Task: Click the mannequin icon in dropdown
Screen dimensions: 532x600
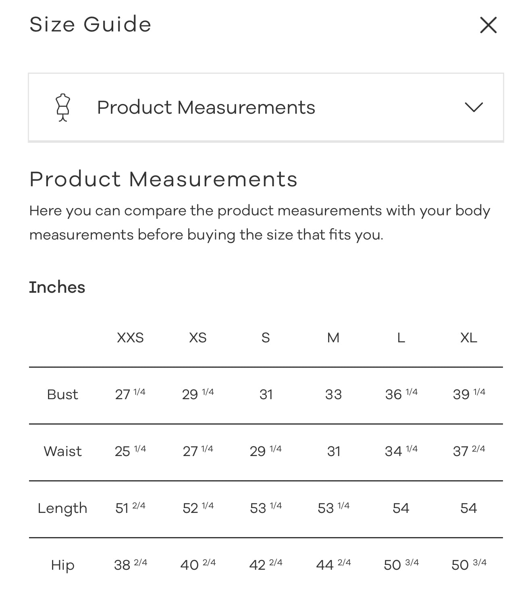Action: coord(63,107)
